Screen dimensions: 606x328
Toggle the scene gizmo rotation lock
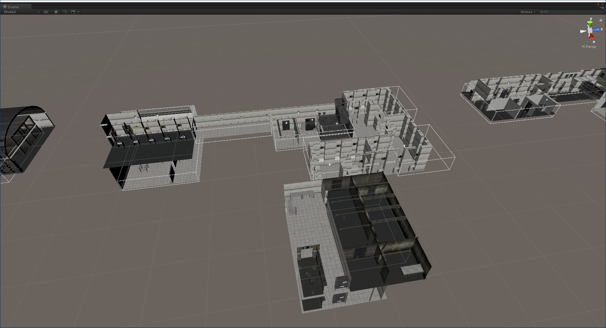pyautogui.click(x=601, y=20)
